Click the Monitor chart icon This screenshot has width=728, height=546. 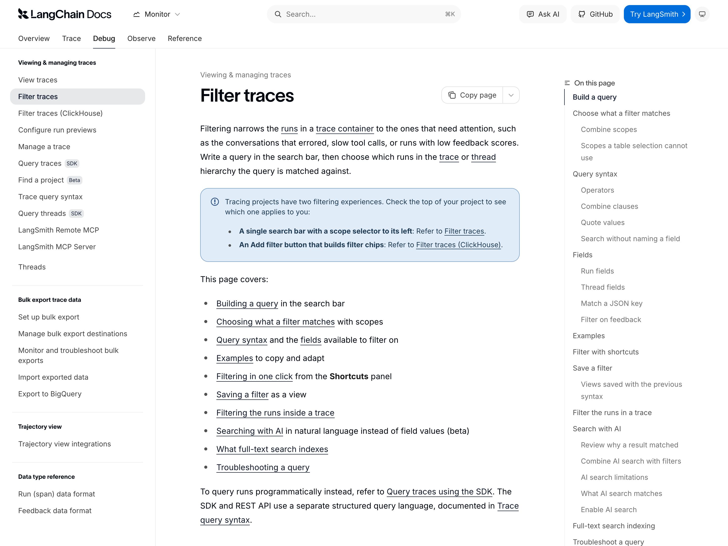(x=136, y=14)
